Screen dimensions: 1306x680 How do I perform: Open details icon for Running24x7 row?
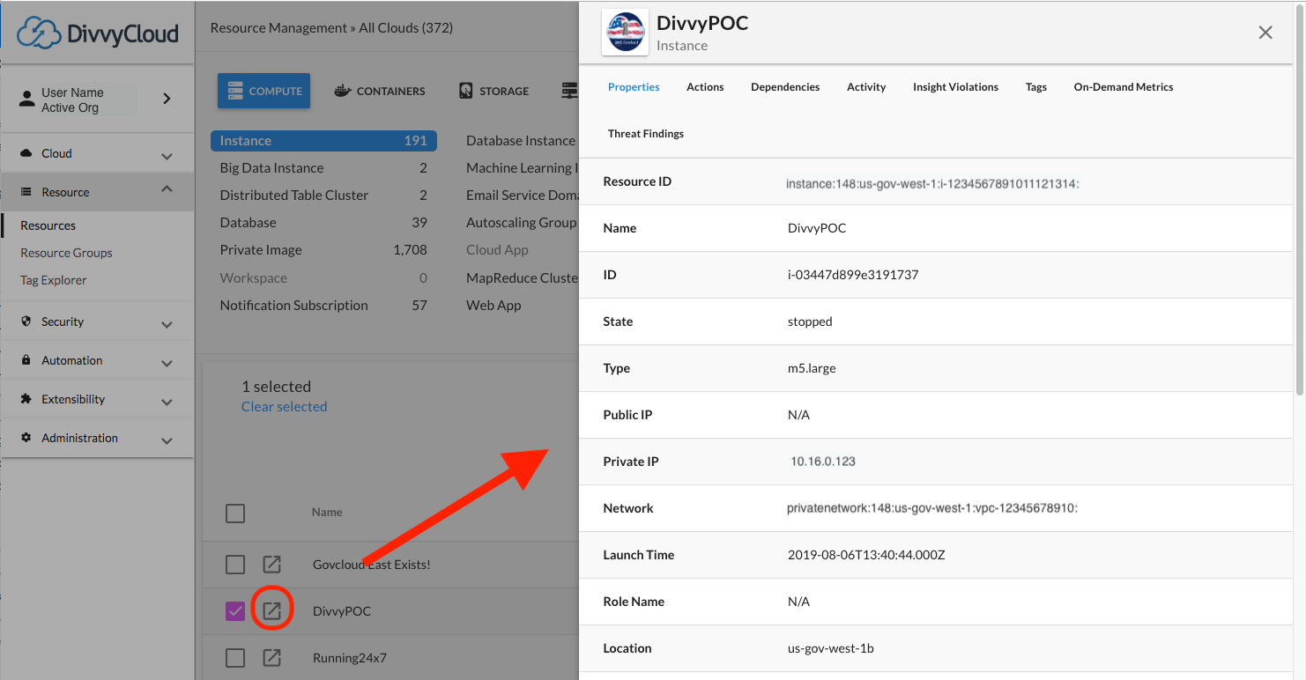[x=272, y=658]
